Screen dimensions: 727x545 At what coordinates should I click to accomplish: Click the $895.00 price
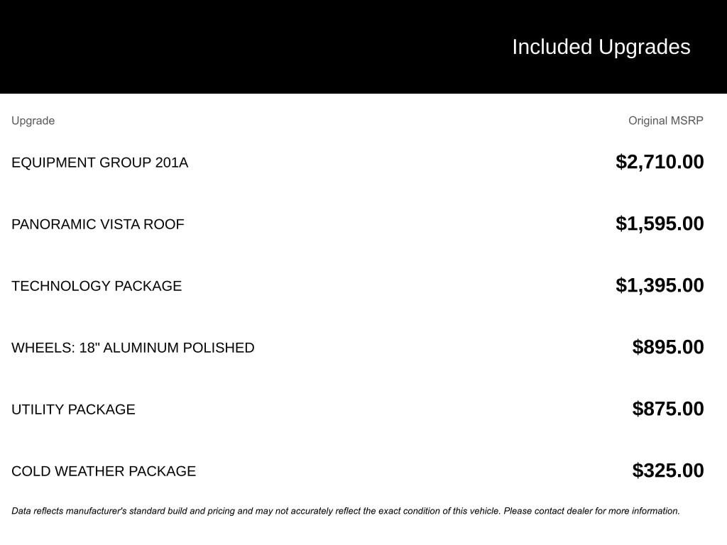coord(668,347)
